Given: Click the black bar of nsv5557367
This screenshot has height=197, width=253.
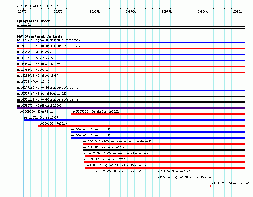Looking at the screenshot, I should [131, 96].
